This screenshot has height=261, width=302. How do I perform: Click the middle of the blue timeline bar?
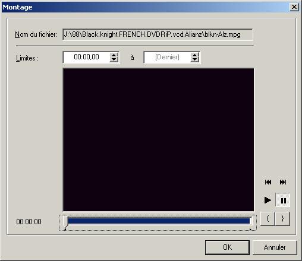point(159,221)
